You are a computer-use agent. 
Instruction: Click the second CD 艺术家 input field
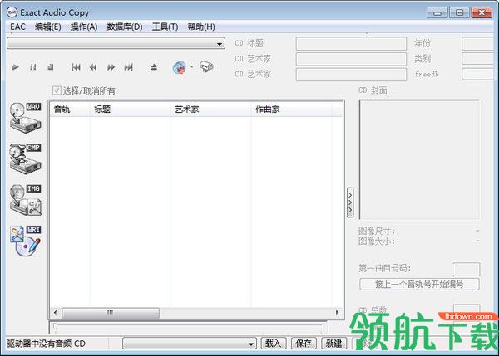351,75
